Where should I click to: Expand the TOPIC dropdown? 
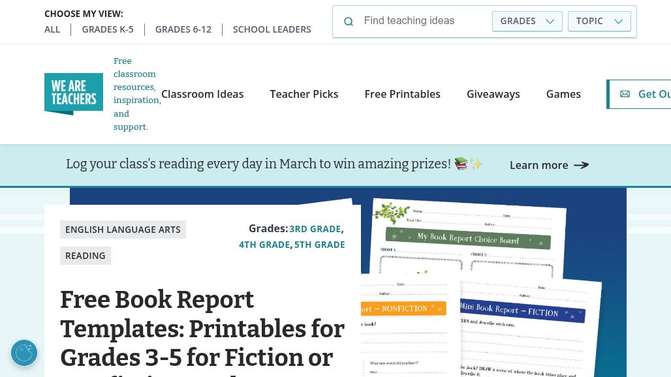[x=599, y=21]
